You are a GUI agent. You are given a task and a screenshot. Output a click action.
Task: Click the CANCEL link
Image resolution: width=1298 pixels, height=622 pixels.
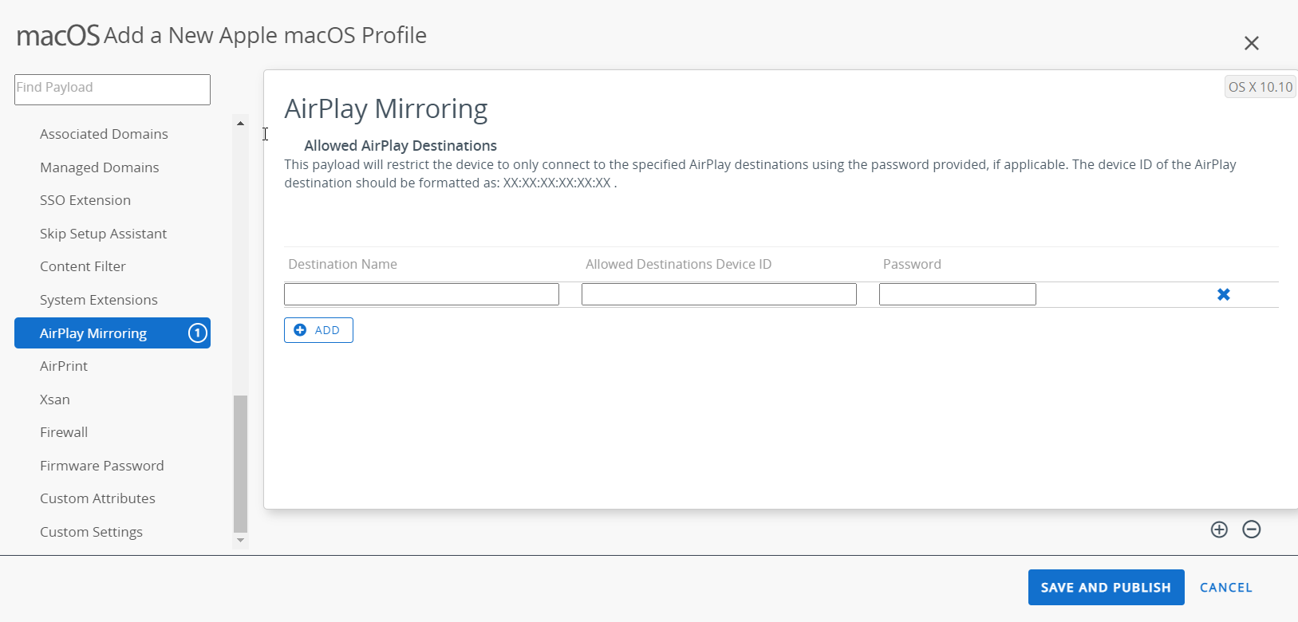[1226, 588]
